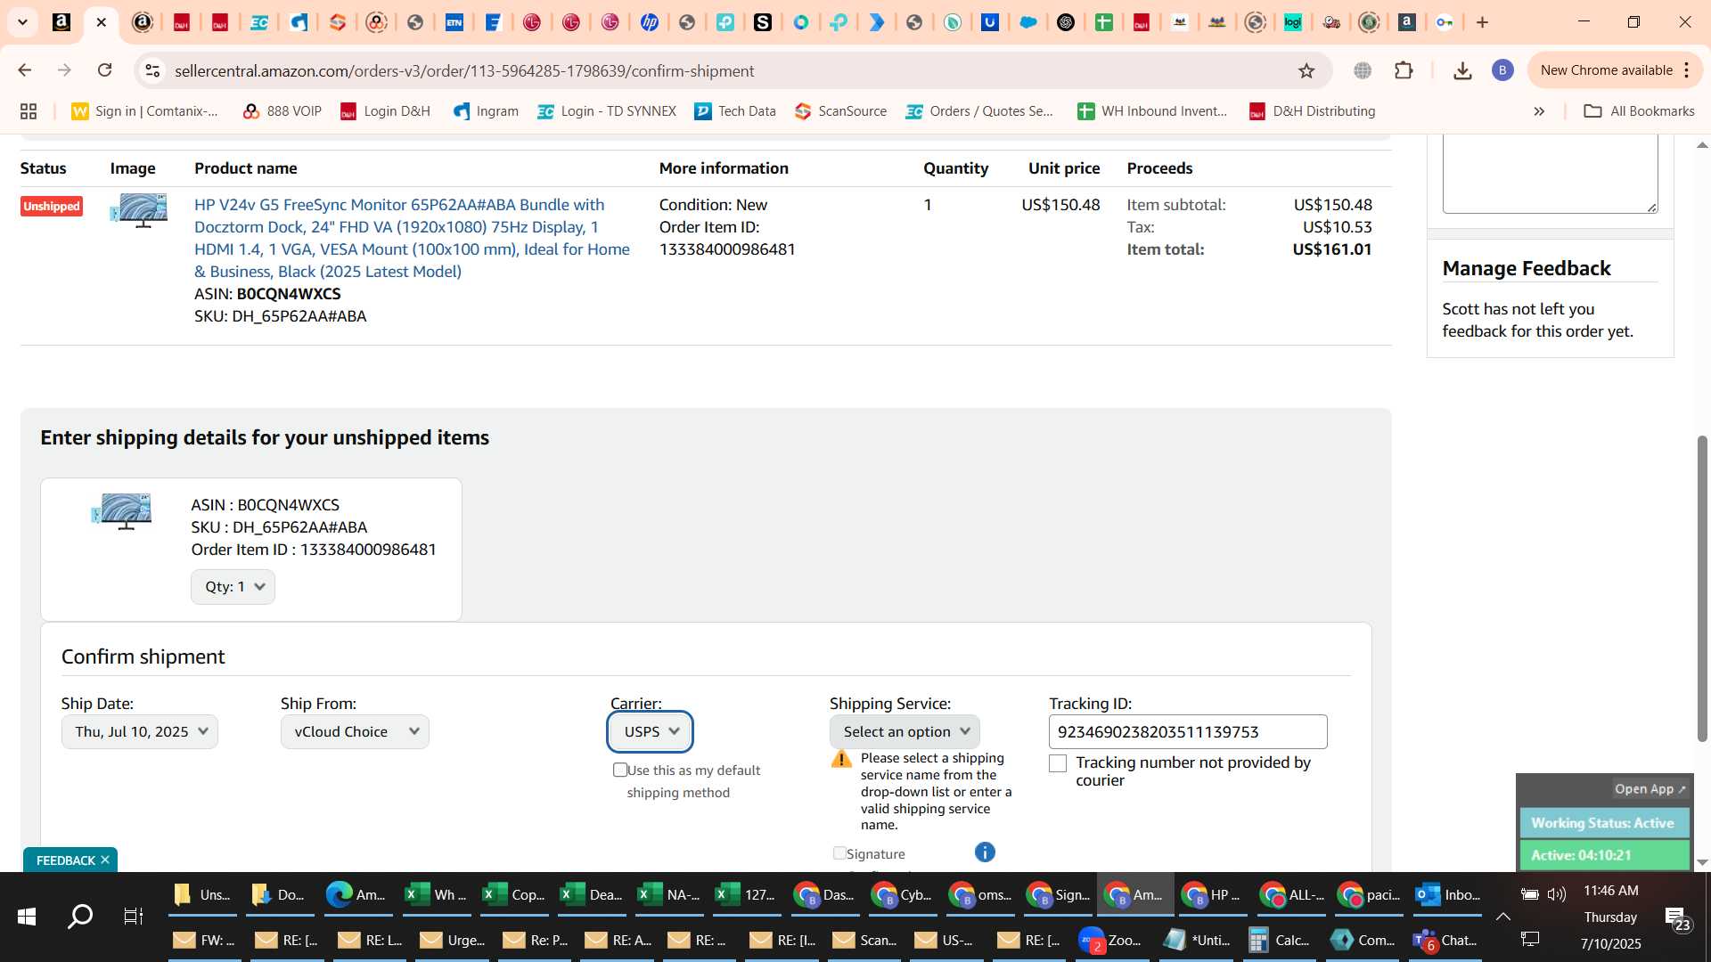Viewport: 1711px width, 962px height.
Task: Close the FEEDBACK tab with X
Action: pos(105,860)
